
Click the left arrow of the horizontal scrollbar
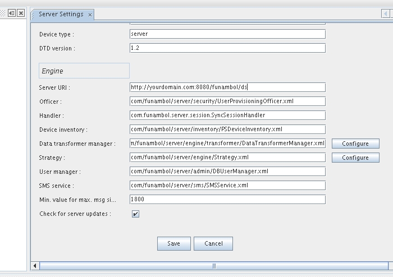36,266
